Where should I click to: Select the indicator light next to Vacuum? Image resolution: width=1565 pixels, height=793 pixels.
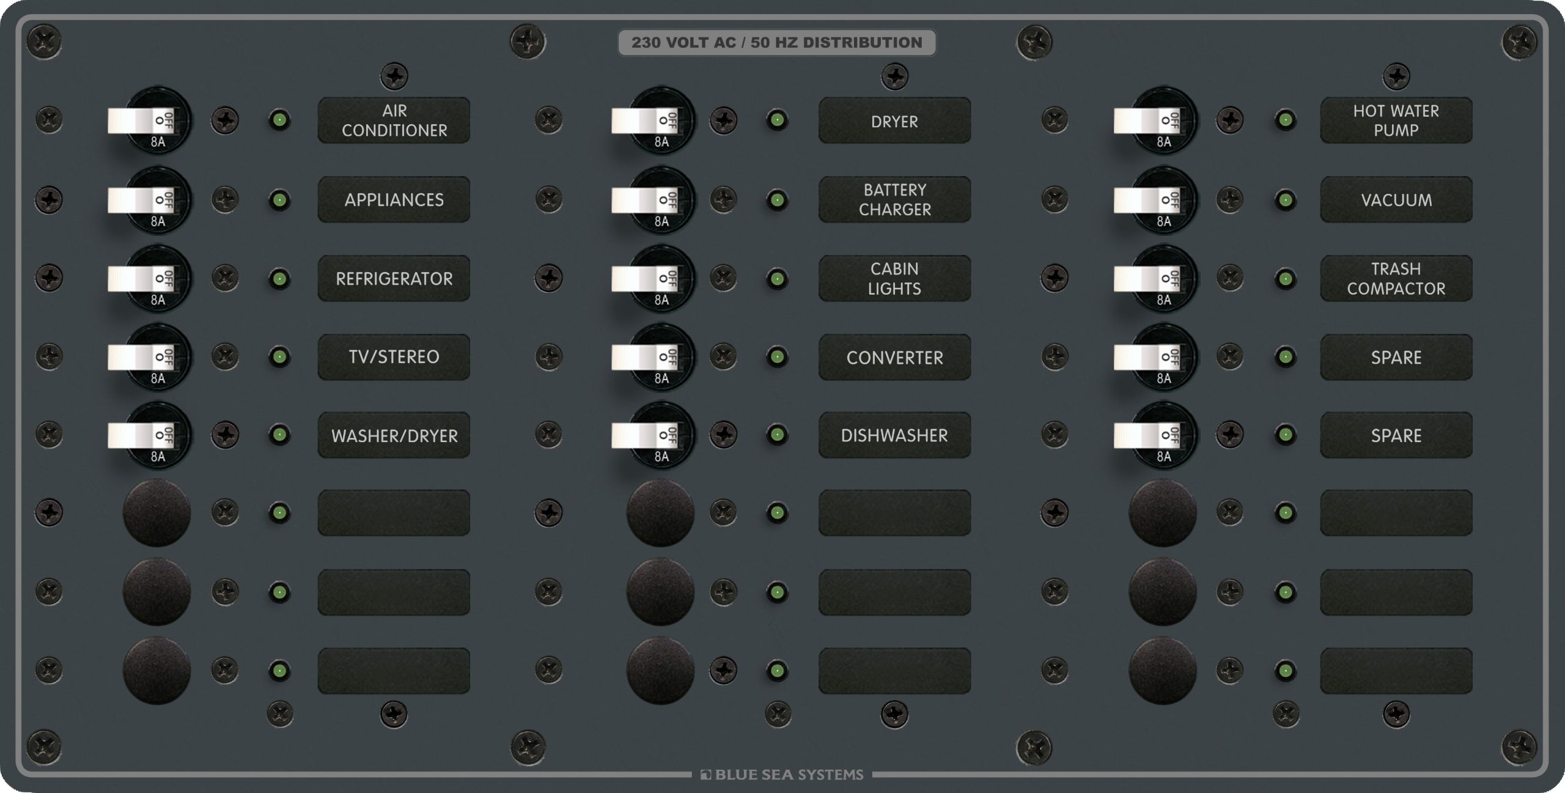pyautogui.click(x=1286, y=200)
